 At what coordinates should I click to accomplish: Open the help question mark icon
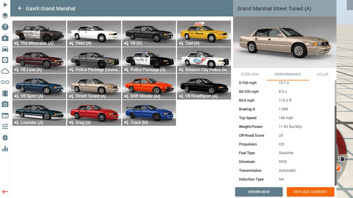click(5, 27)
